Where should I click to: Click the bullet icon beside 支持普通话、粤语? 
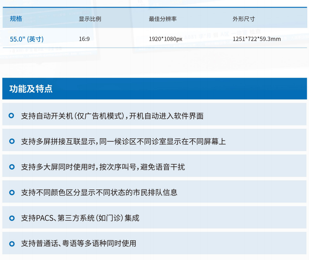[11, 243]
